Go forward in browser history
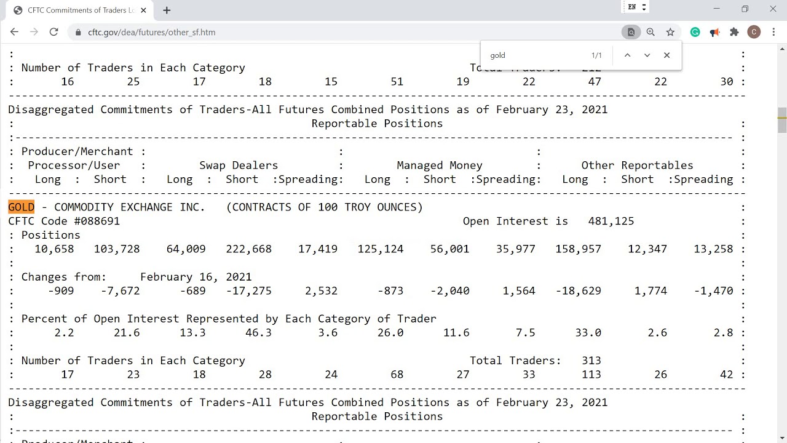 point(34,32)
